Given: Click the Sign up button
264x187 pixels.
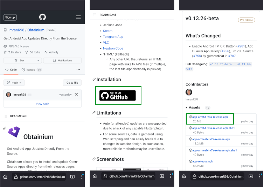Looking at the screenshot, I should click(10, 17).
